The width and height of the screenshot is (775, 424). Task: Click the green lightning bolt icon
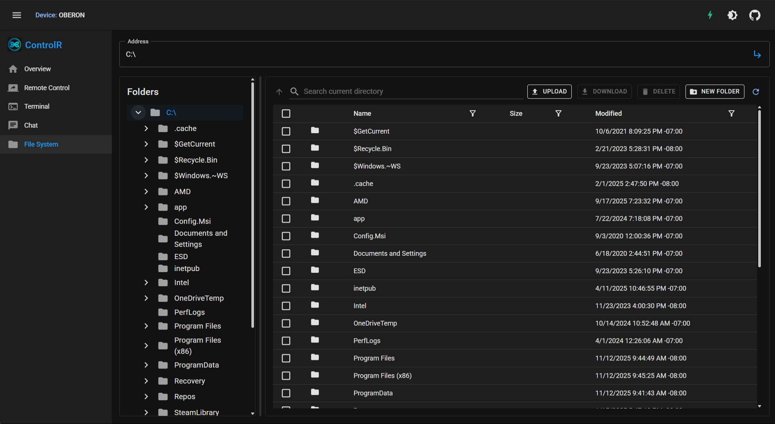(710, 15)
